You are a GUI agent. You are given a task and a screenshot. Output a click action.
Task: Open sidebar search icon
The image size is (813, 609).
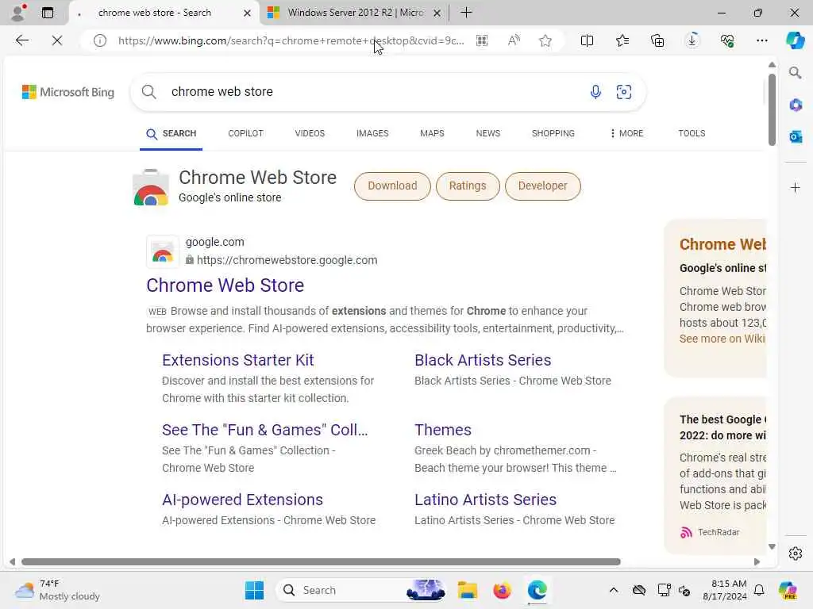click(796, 72)
